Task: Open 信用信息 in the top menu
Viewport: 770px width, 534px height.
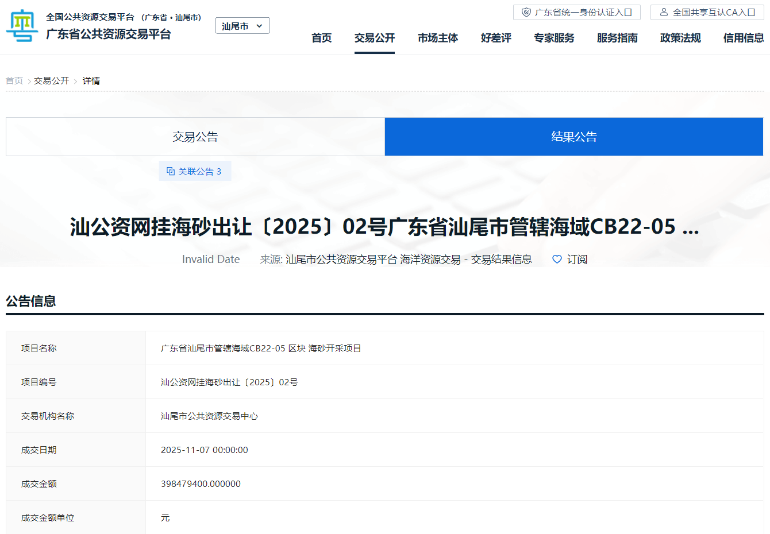Action: coord(744,38)
